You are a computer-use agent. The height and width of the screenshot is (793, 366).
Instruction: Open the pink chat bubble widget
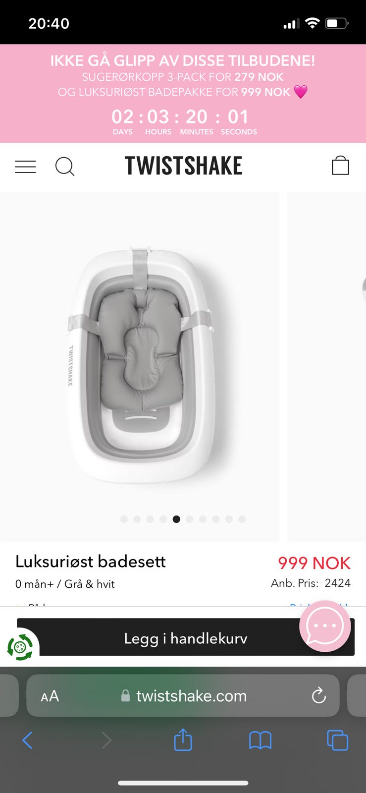click(x=325, y=626)
